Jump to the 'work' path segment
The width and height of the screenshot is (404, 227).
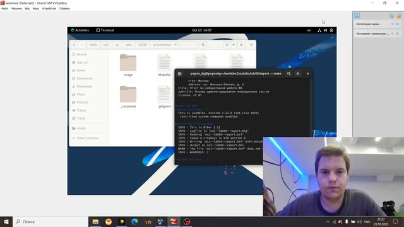(x=93, y=45)
